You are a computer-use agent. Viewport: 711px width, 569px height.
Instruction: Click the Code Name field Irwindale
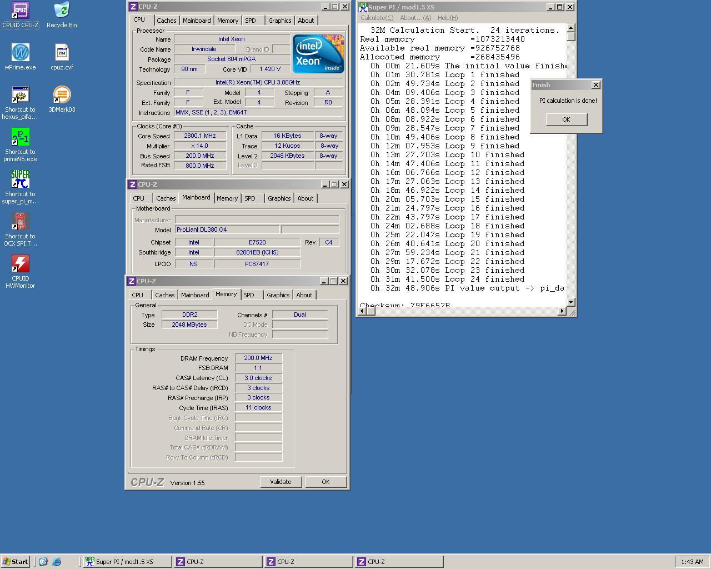click(x=204, y=49)
